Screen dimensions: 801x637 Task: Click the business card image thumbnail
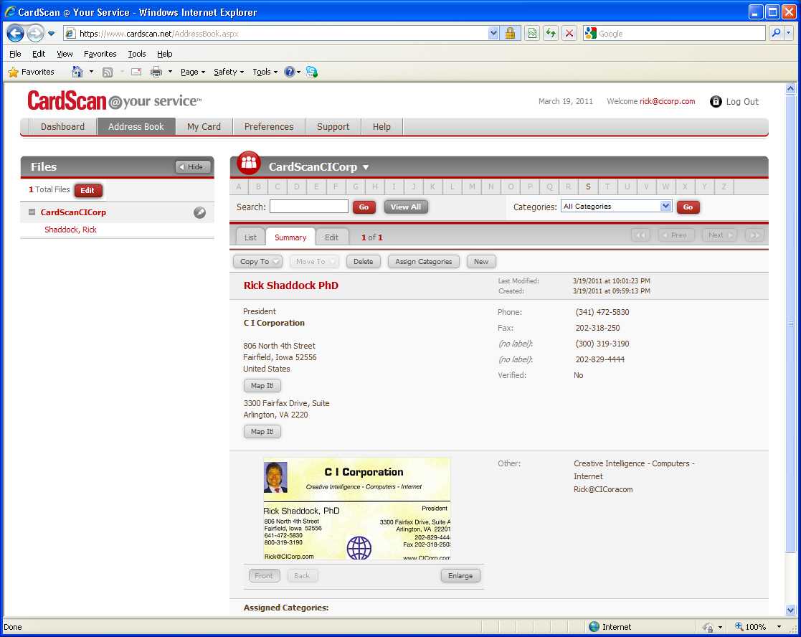[357, 509]
